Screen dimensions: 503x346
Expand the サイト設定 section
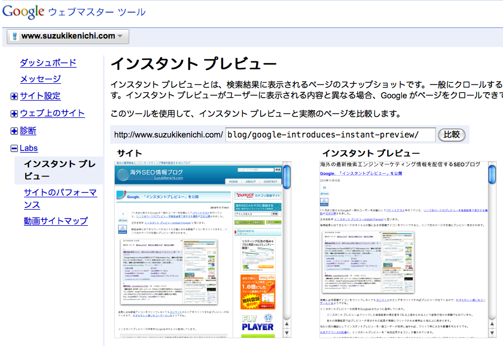[14, 97]
